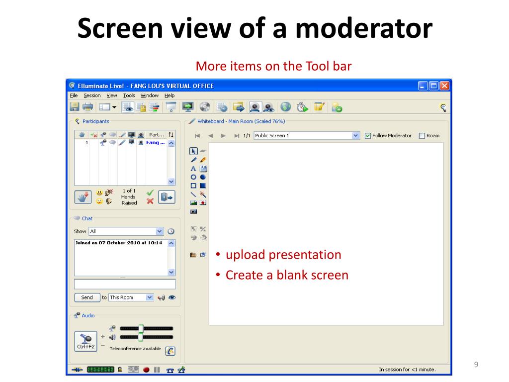Sort participants with the up-down arrows header
Image resolution: width=509 pixels, height=382 pixels.
click(x=171, y=134)
